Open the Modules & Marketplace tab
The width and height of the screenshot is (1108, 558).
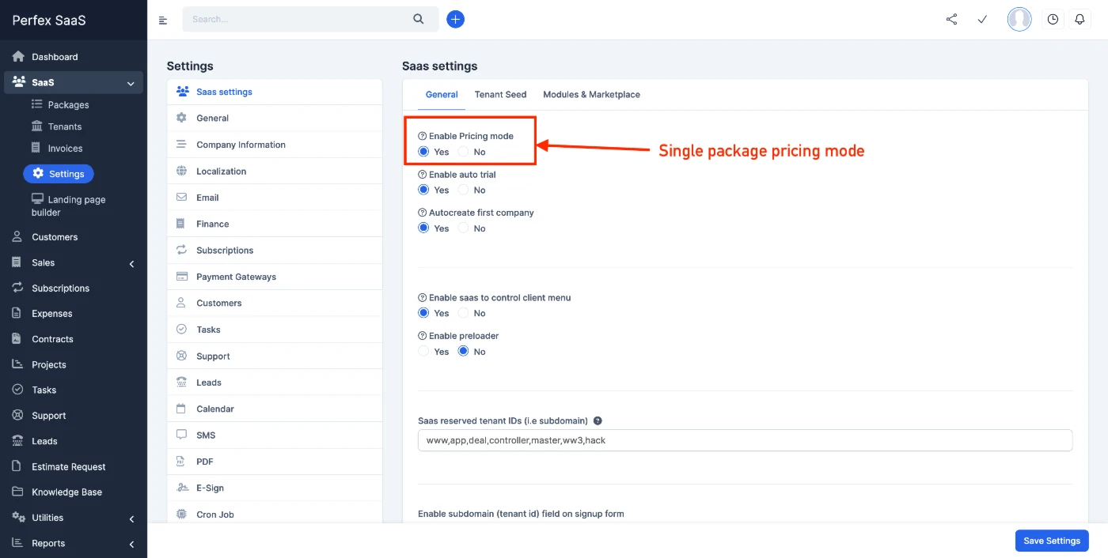click(x=591, y=94)
